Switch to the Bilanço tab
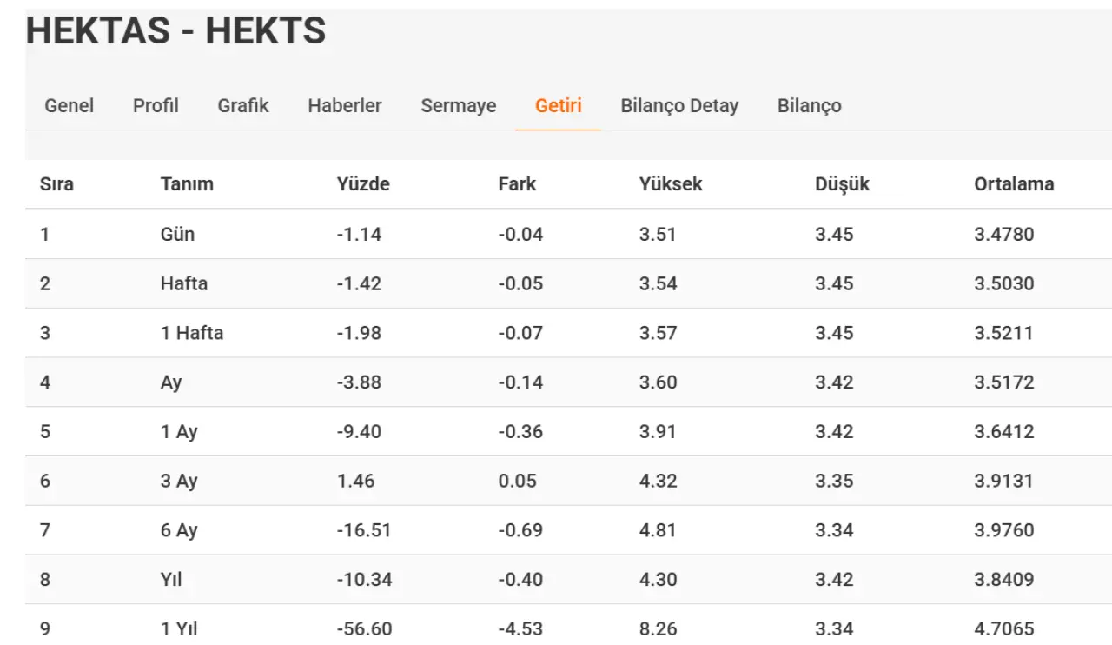The height and width of the screenshot is (645, 1112). [x=810, y=106]
